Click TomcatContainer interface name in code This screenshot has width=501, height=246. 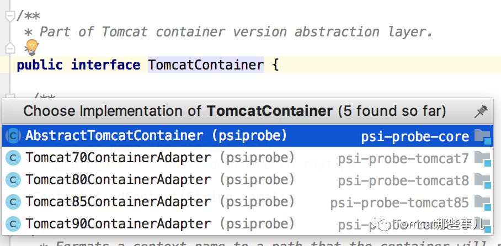[x=205, y=65]
